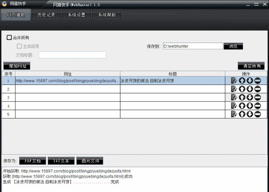Open the 历史记录 tab
The width and height of the screenshot is (269, 192).
[x=46, y=15]
